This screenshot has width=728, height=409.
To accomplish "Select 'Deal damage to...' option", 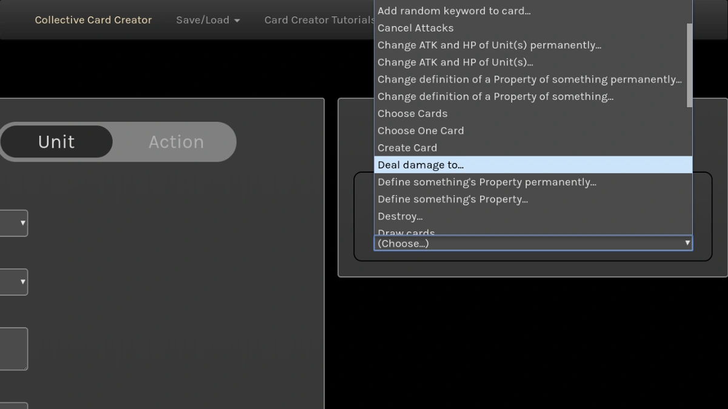I will [421, 165].
